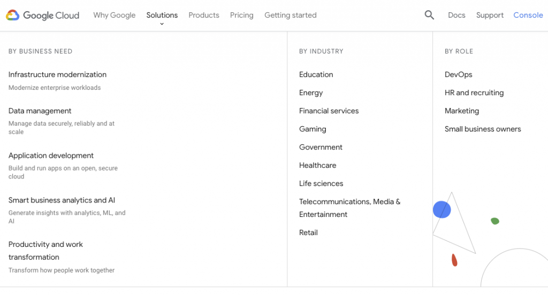Open the Docs link
The image size is (548, 295).
tap(456, 15)
